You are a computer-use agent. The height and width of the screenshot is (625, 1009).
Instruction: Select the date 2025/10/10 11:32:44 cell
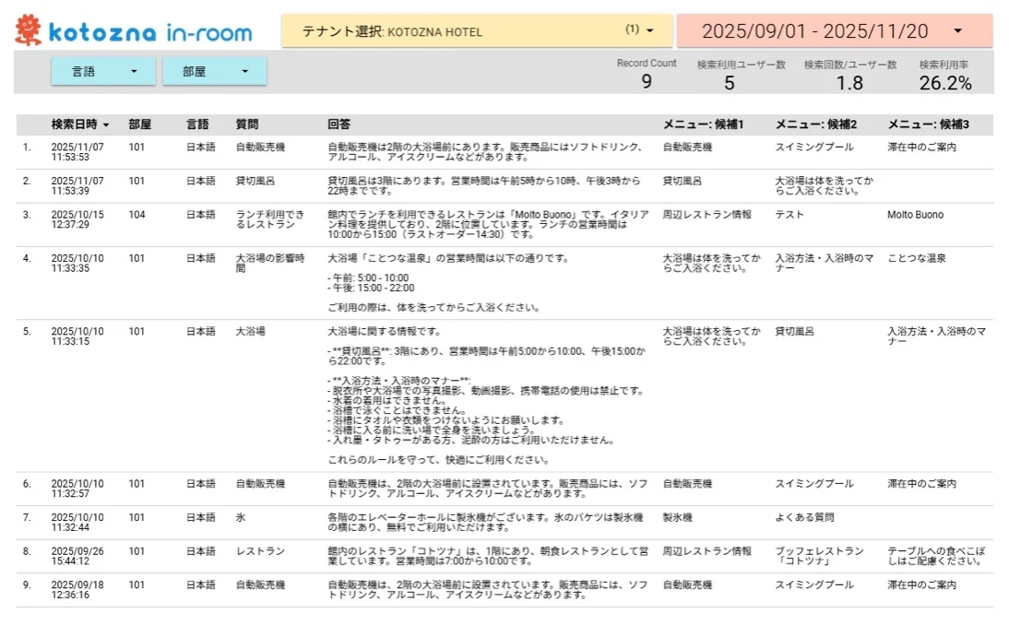77,522
